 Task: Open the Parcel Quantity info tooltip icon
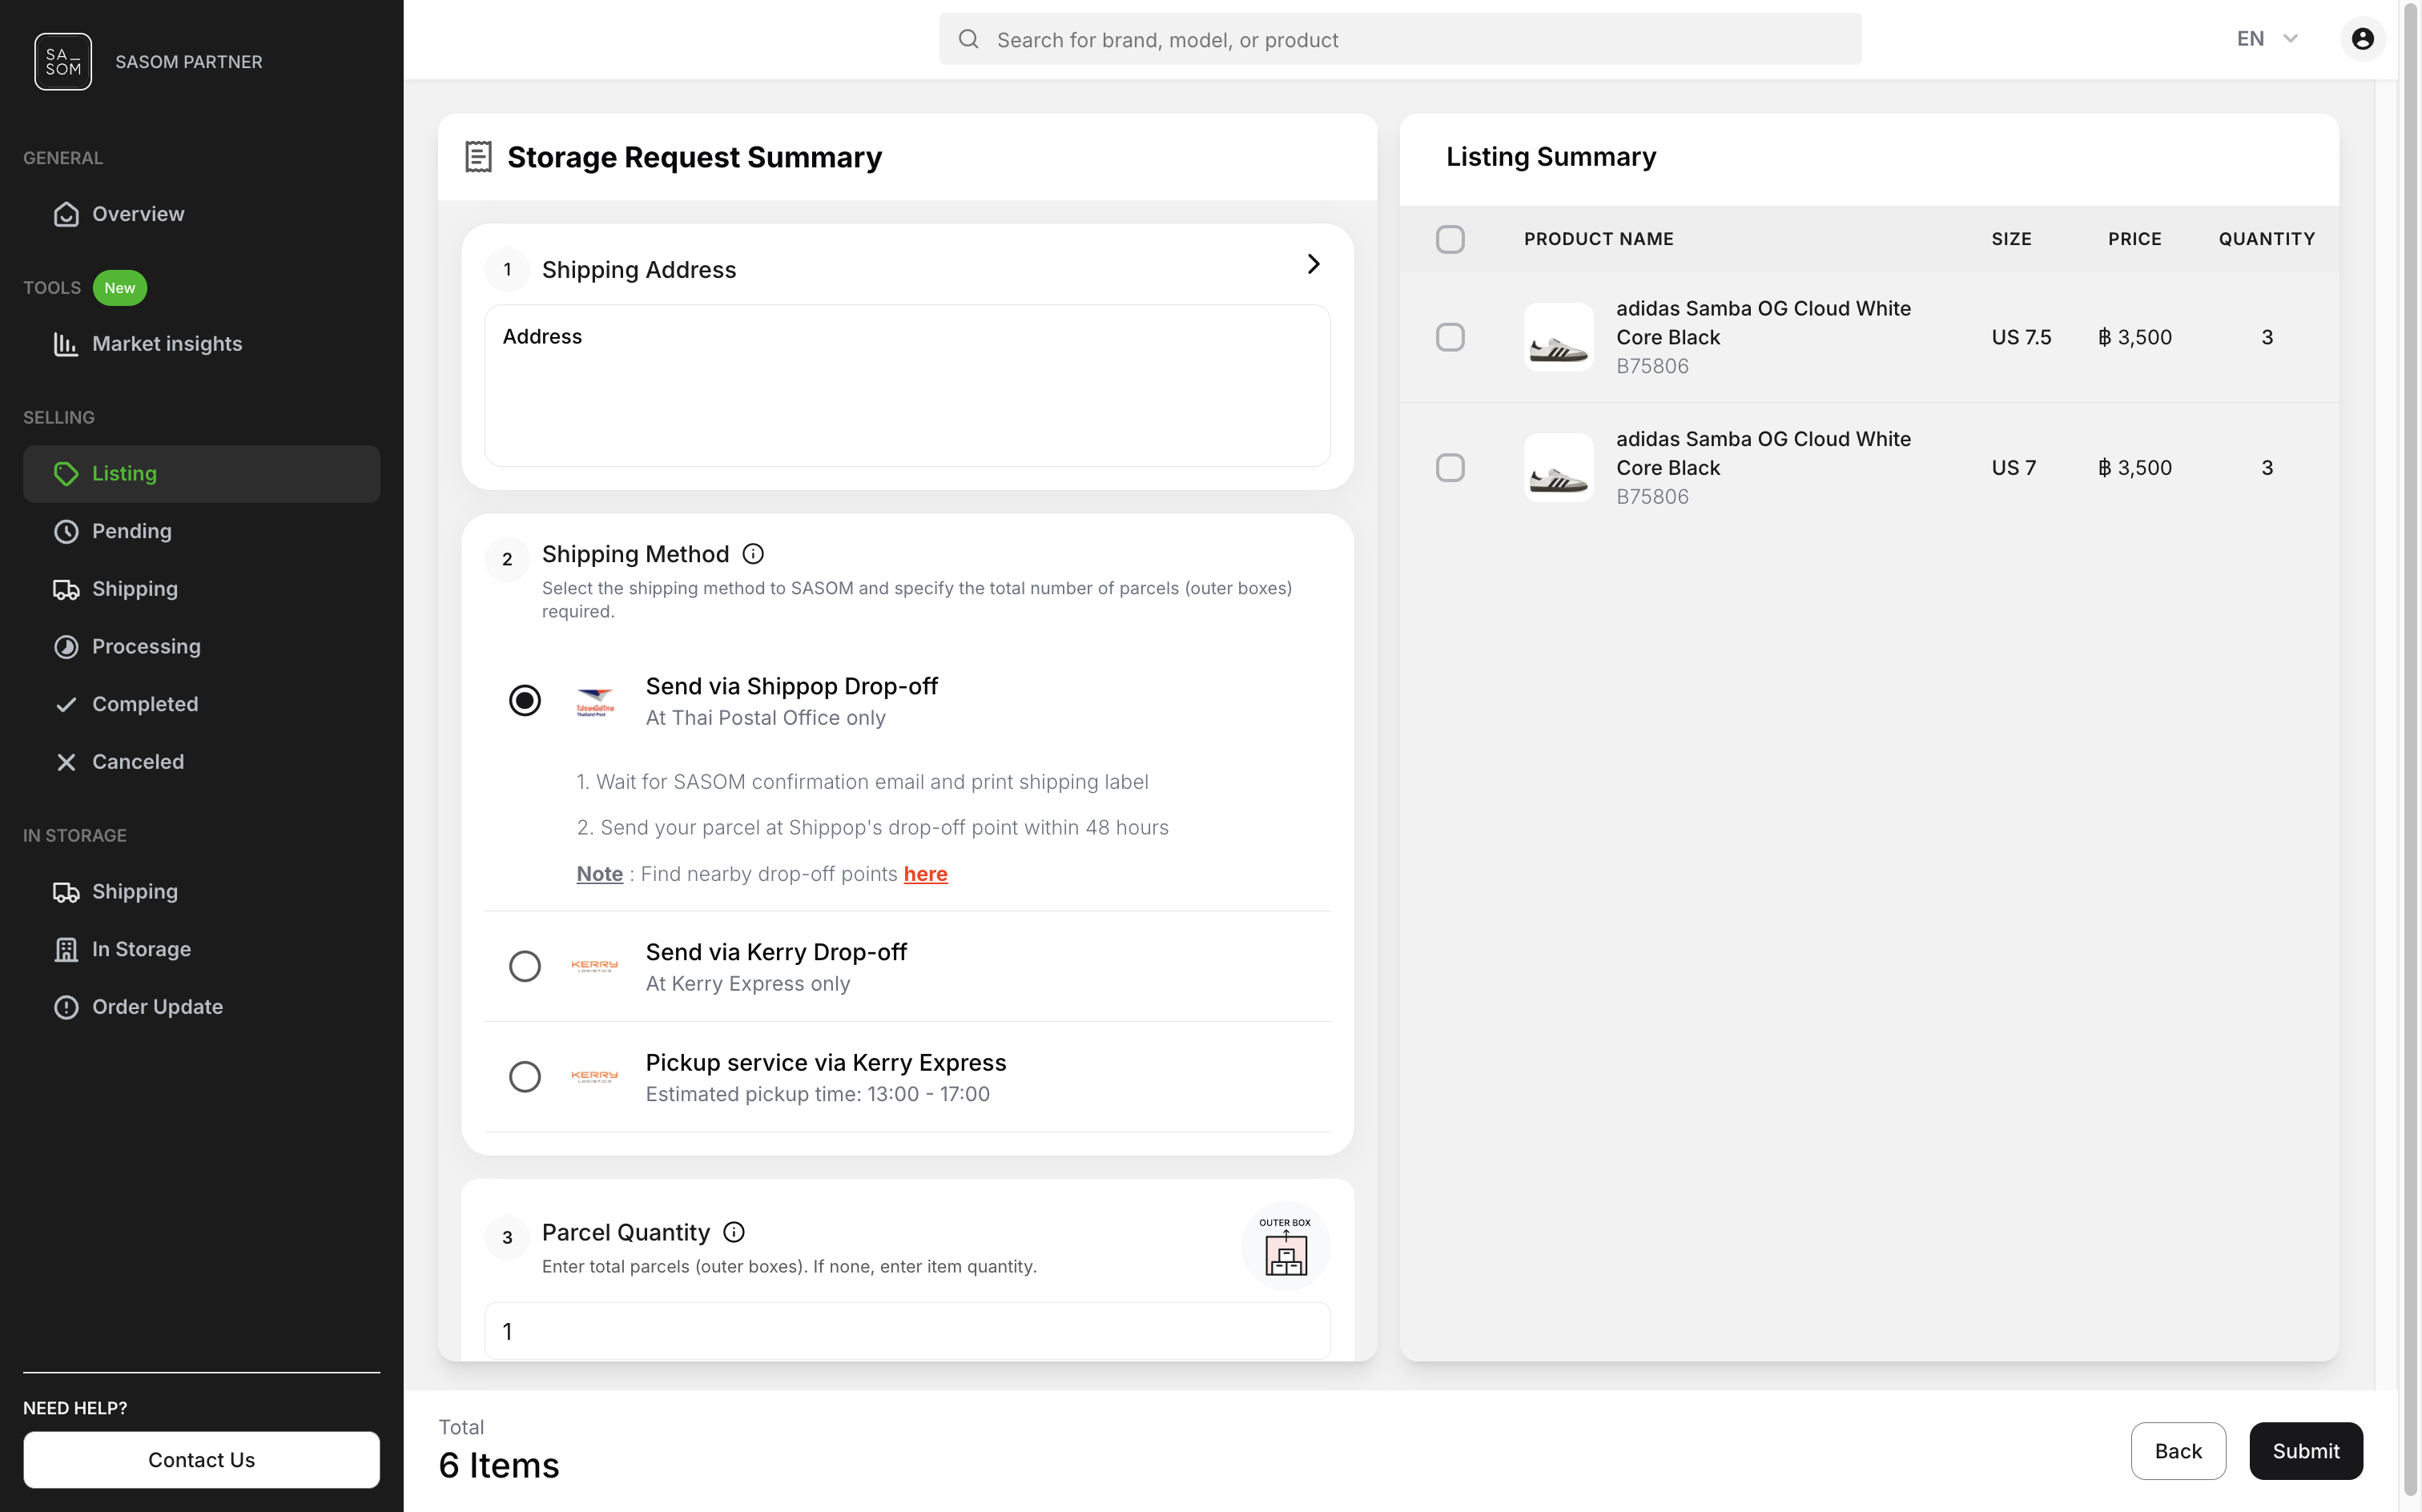[734, 1232]
